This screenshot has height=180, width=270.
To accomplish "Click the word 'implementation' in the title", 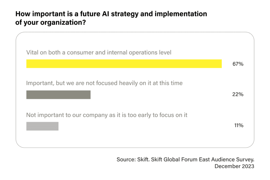I will click(181, 14).
